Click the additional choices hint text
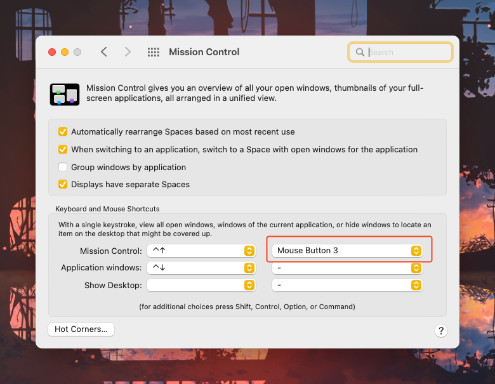The image size is (495, 384). pos(247,307)
